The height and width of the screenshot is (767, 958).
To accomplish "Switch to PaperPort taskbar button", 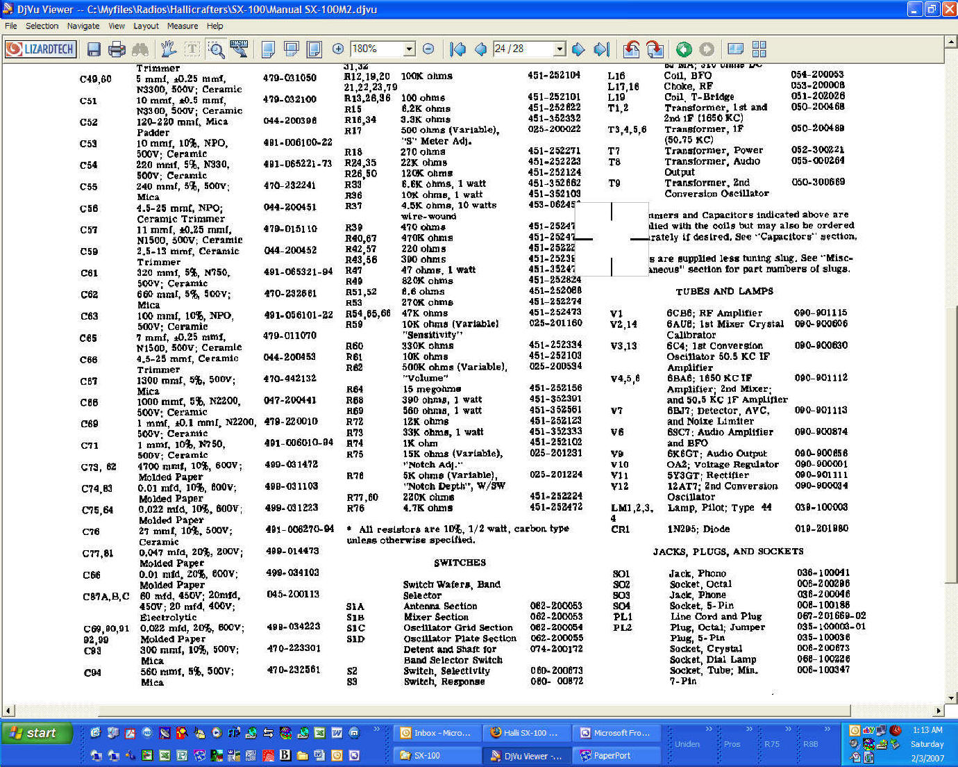I will (616, 755).
